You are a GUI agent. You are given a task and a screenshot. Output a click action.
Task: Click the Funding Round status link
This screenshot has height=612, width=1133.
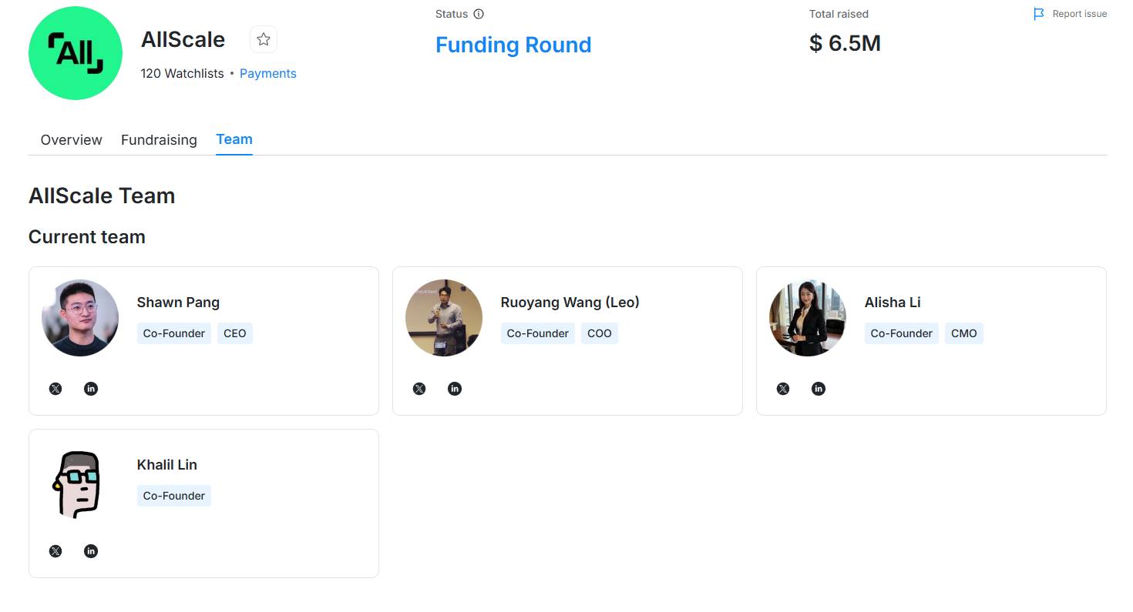(x=513, y=45)
